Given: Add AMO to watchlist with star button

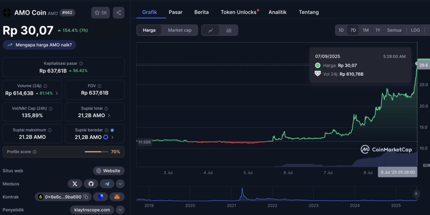Looking at the screenshot, I should pos(100,13).
